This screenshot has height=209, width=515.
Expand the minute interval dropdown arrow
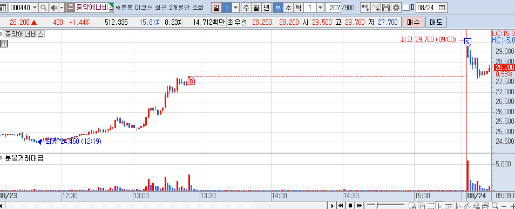click(x=320, y=7)
